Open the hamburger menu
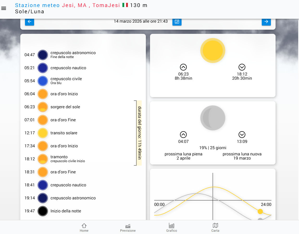The width and height of the screenshot is (299, 234). 4,8
